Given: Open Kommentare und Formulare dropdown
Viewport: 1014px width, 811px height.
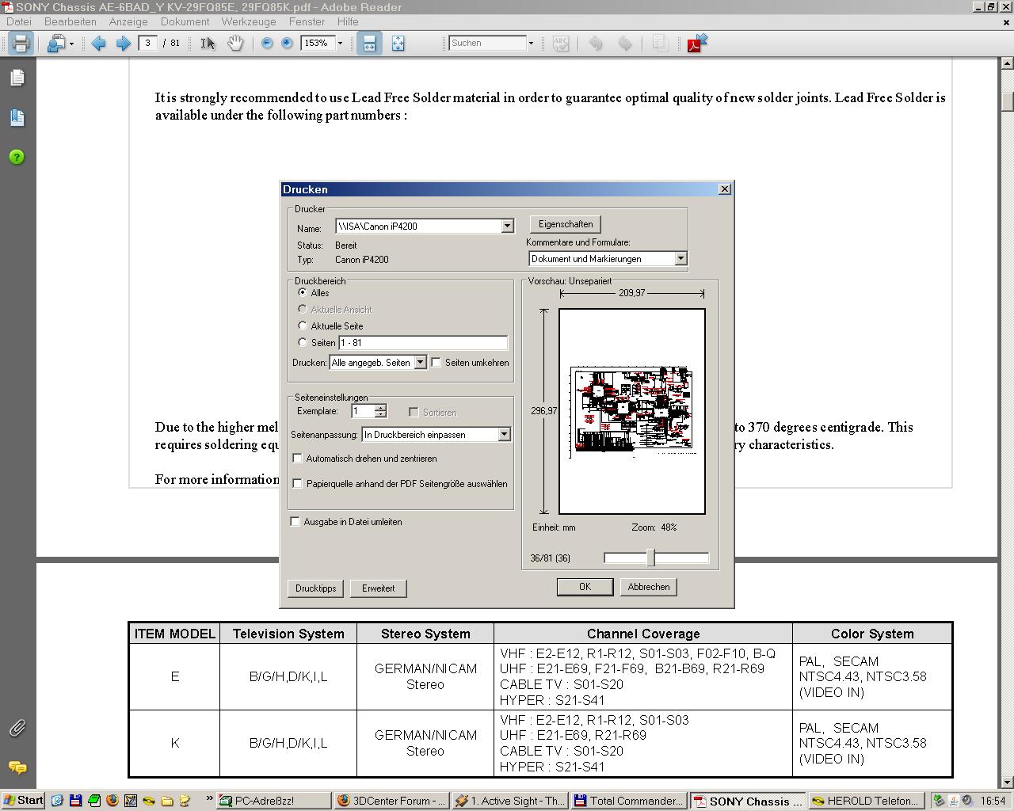Looking at the screenshot, I should 680,258.
